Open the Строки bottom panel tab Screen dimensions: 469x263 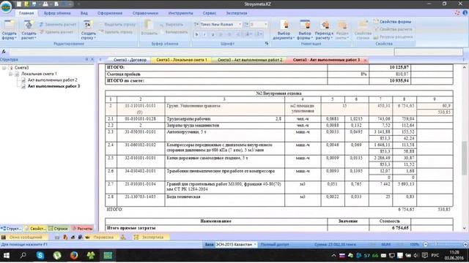pyautogui.click(x=58, y=229)
